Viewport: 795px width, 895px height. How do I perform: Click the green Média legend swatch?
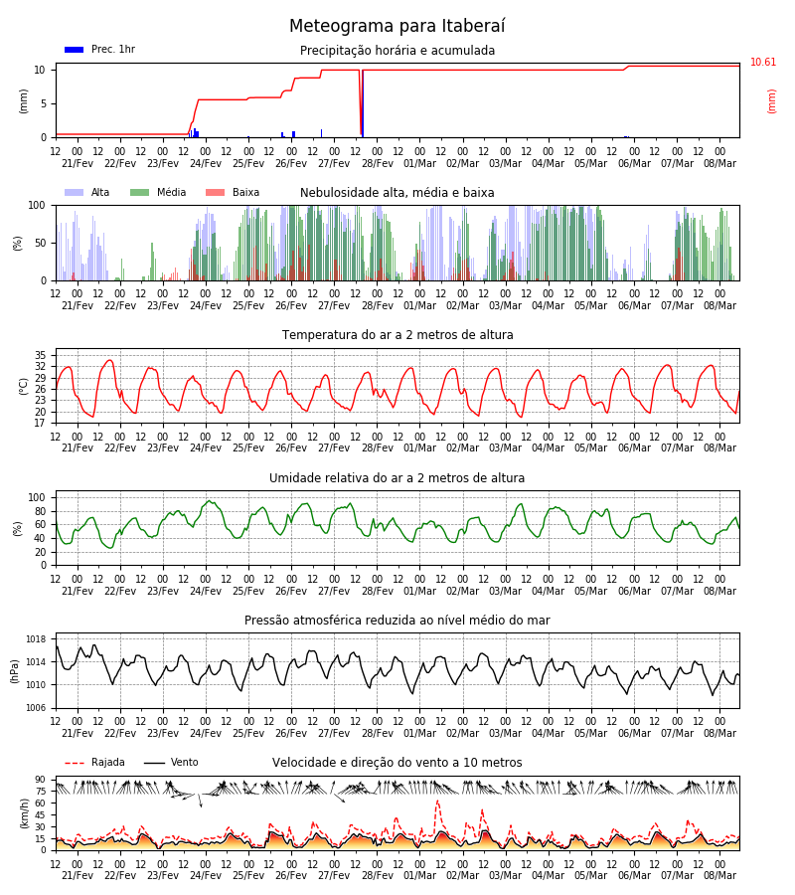click(x=140, y=193)
